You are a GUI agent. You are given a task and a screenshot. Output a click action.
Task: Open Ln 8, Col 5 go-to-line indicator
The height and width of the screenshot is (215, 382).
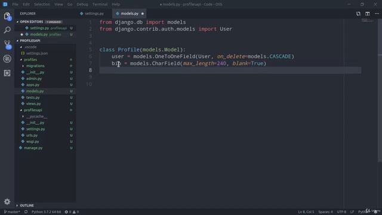point(306,212)
